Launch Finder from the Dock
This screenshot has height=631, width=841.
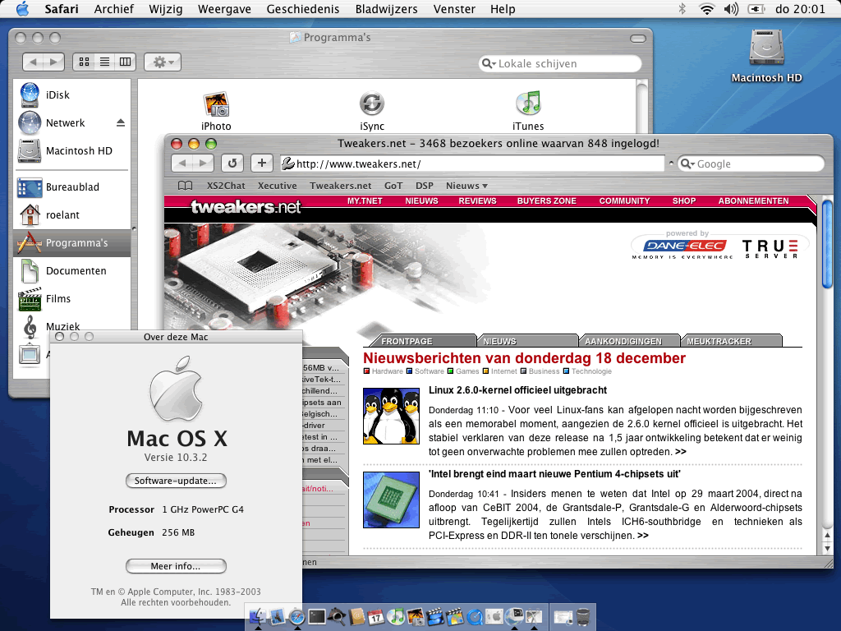point(258,617)
